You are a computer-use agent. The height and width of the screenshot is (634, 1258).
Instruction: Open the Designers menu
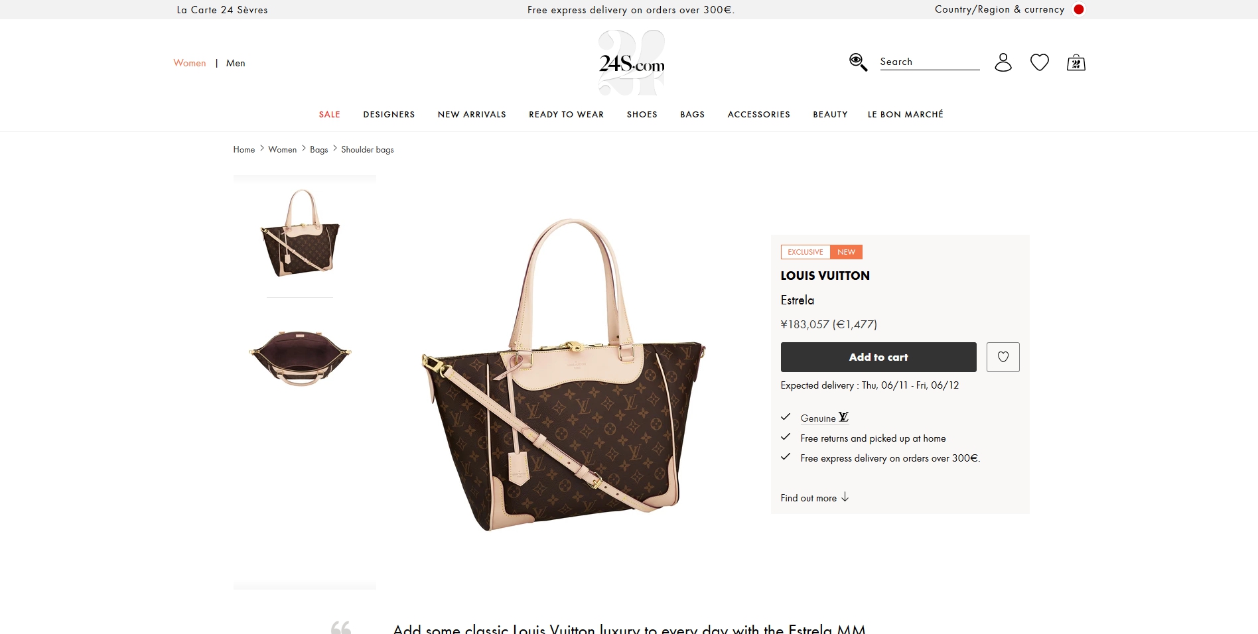coord(389,114)
